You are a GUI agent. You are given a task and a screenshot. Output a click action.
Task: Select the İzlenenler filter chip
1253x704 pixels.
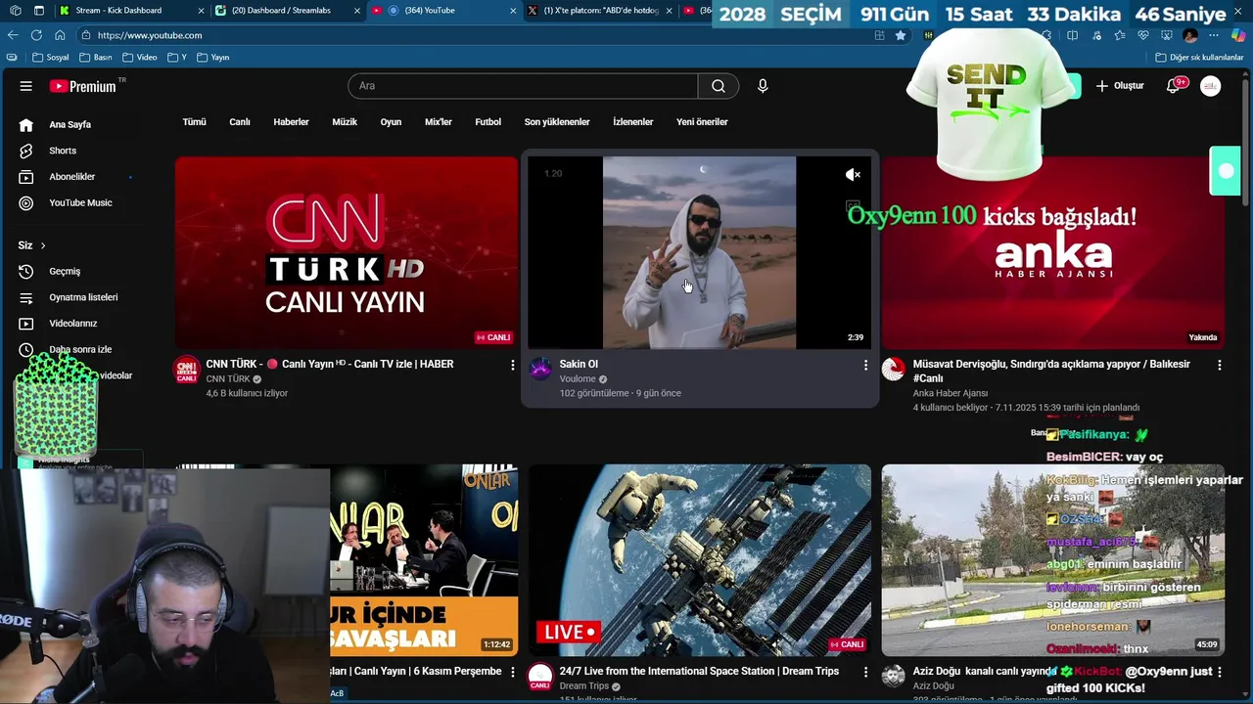[x=632, y=122]
